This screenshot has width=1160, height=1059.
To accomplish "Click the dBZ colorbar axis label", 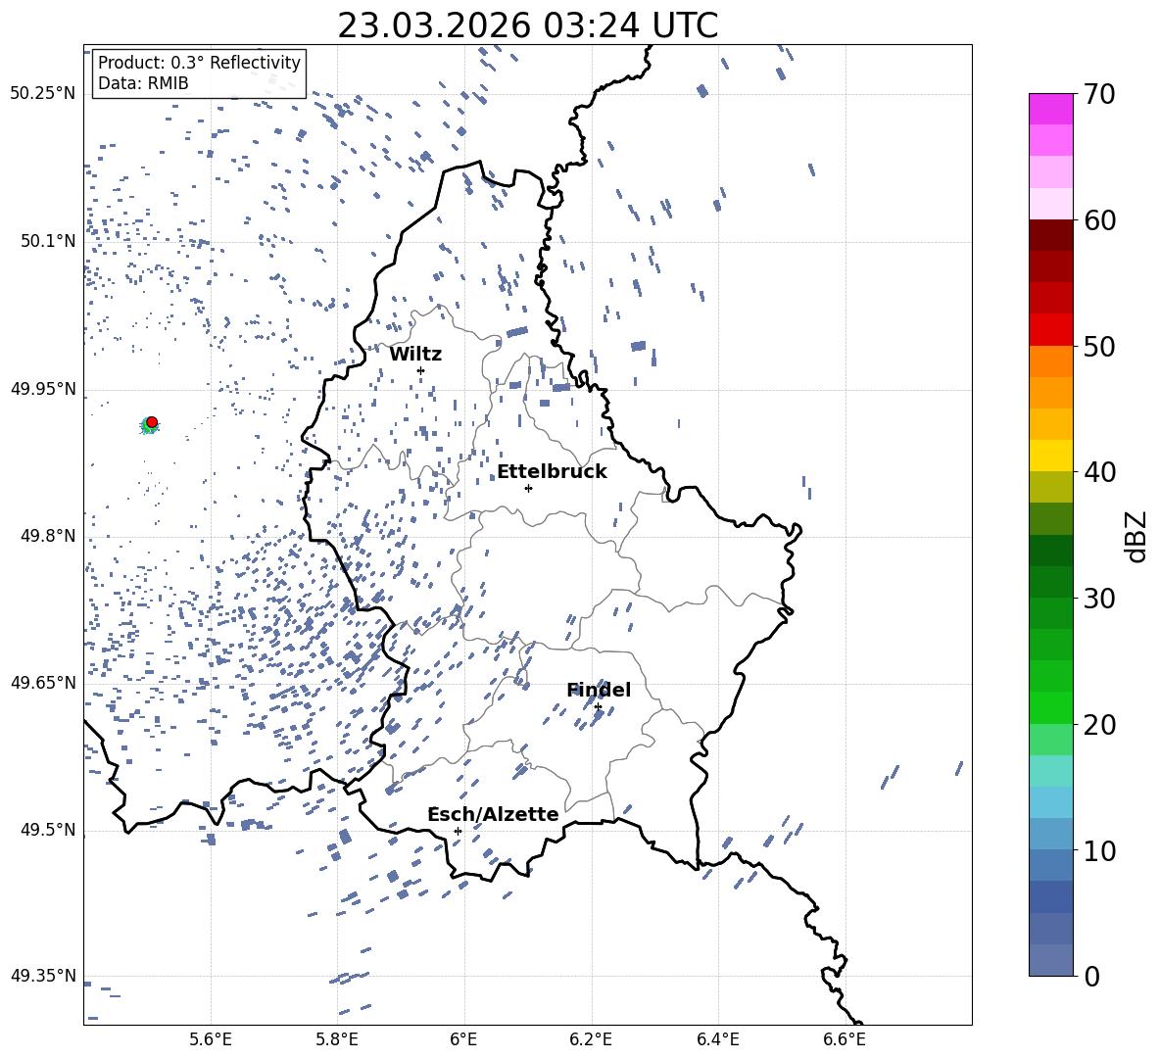I will click(1136, 536).
